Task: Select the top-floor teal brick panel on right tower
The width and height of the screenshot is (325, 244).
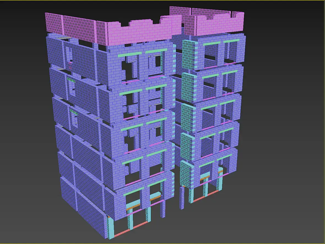Action: point(190,55)
